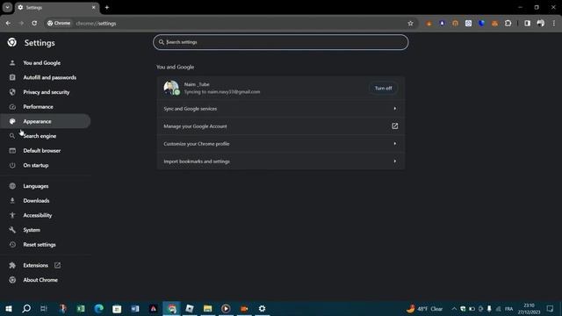The height and width of the screenshot is (316, 562).
Task: Open tab search dropdown arrow
Action: [7, 7]
